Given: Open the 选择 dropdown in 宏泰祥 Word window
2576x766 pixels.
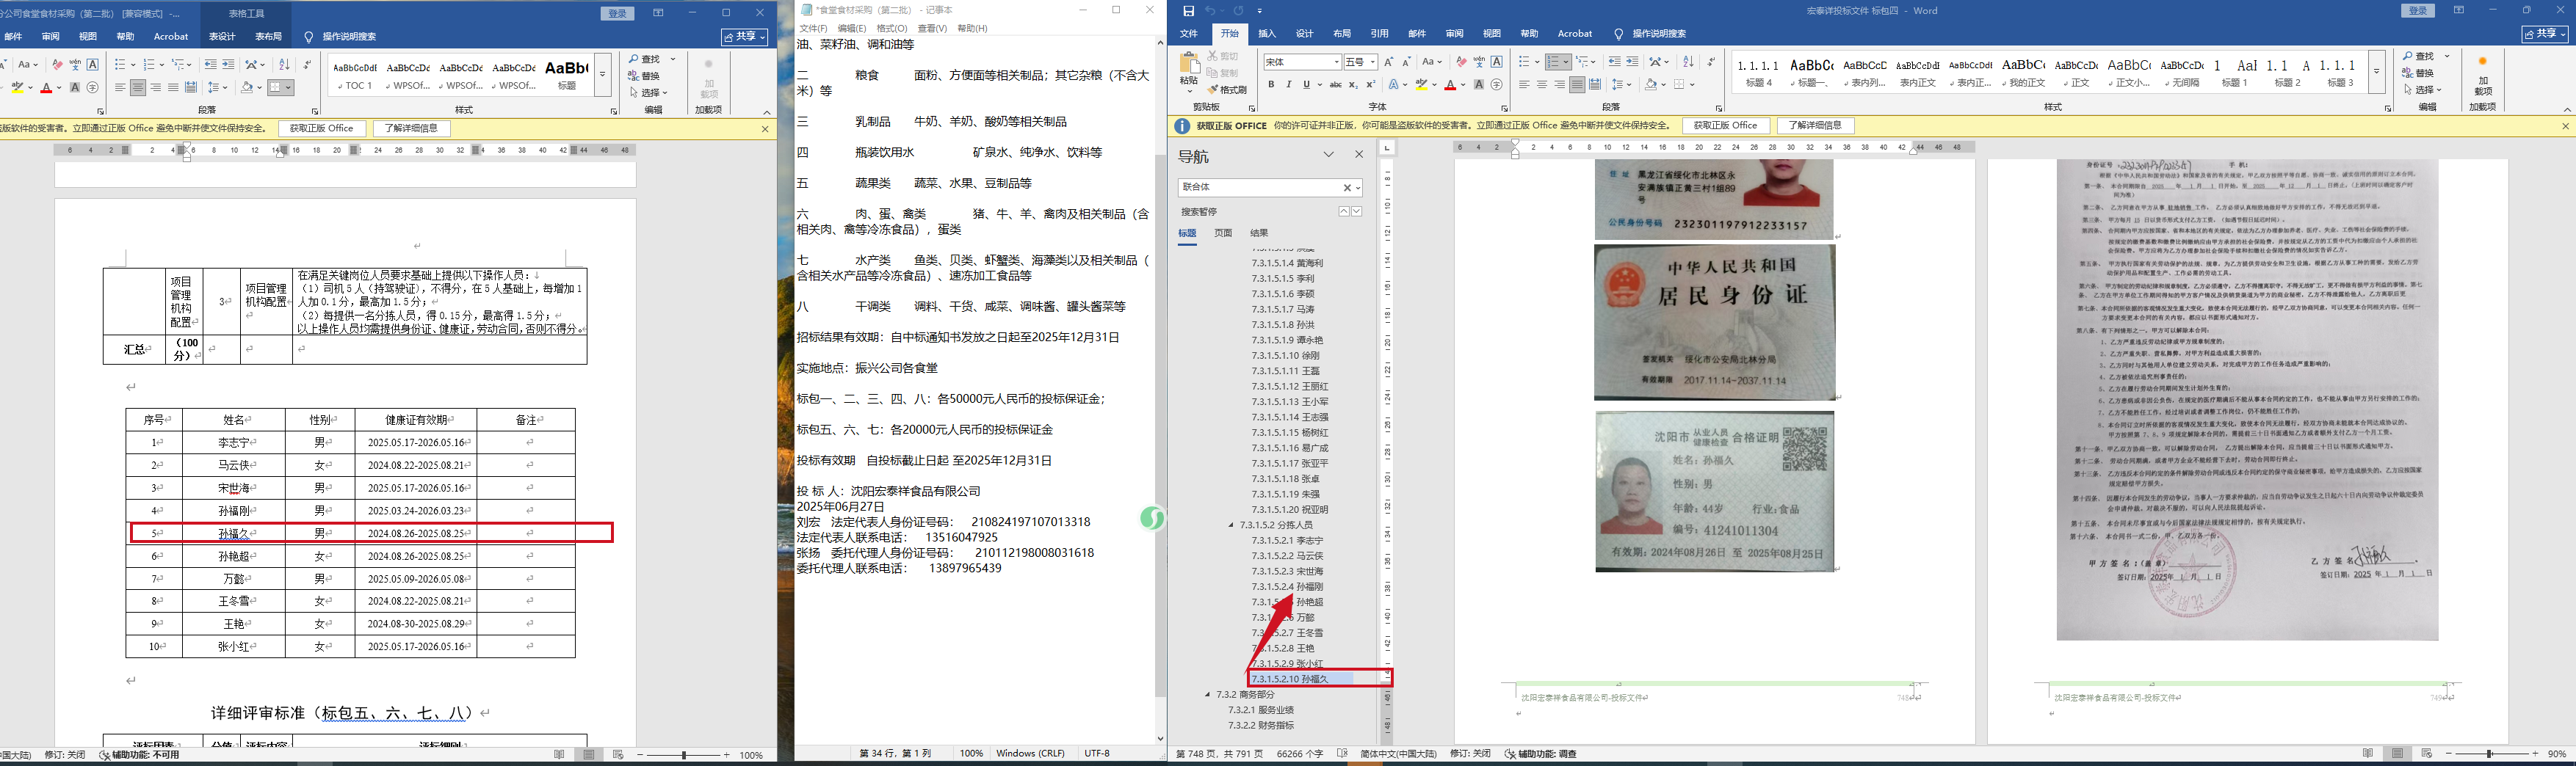Looking at the screenshot, I should 2425,90.
